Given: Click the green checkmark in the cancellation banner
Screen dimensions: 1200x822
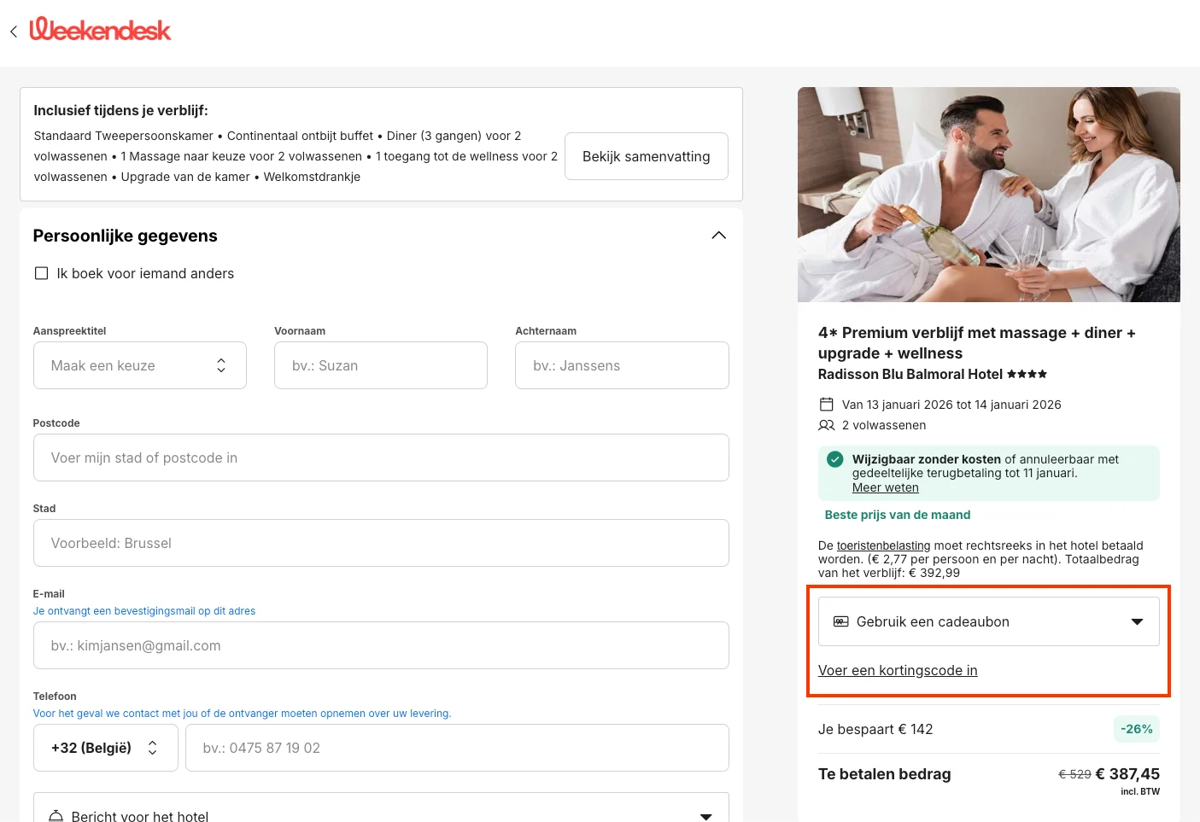Looking at the screenshot, I should point(834,459).
